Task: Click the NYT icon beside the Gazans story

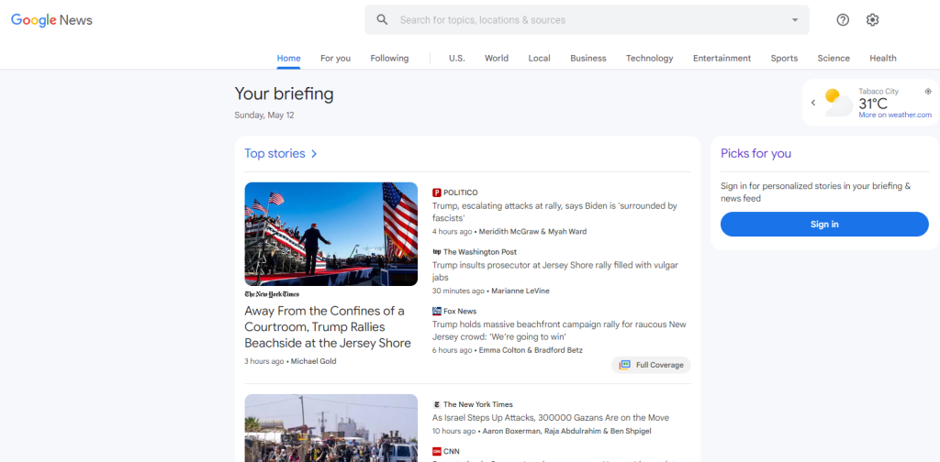Action: [x=436, y=404]
